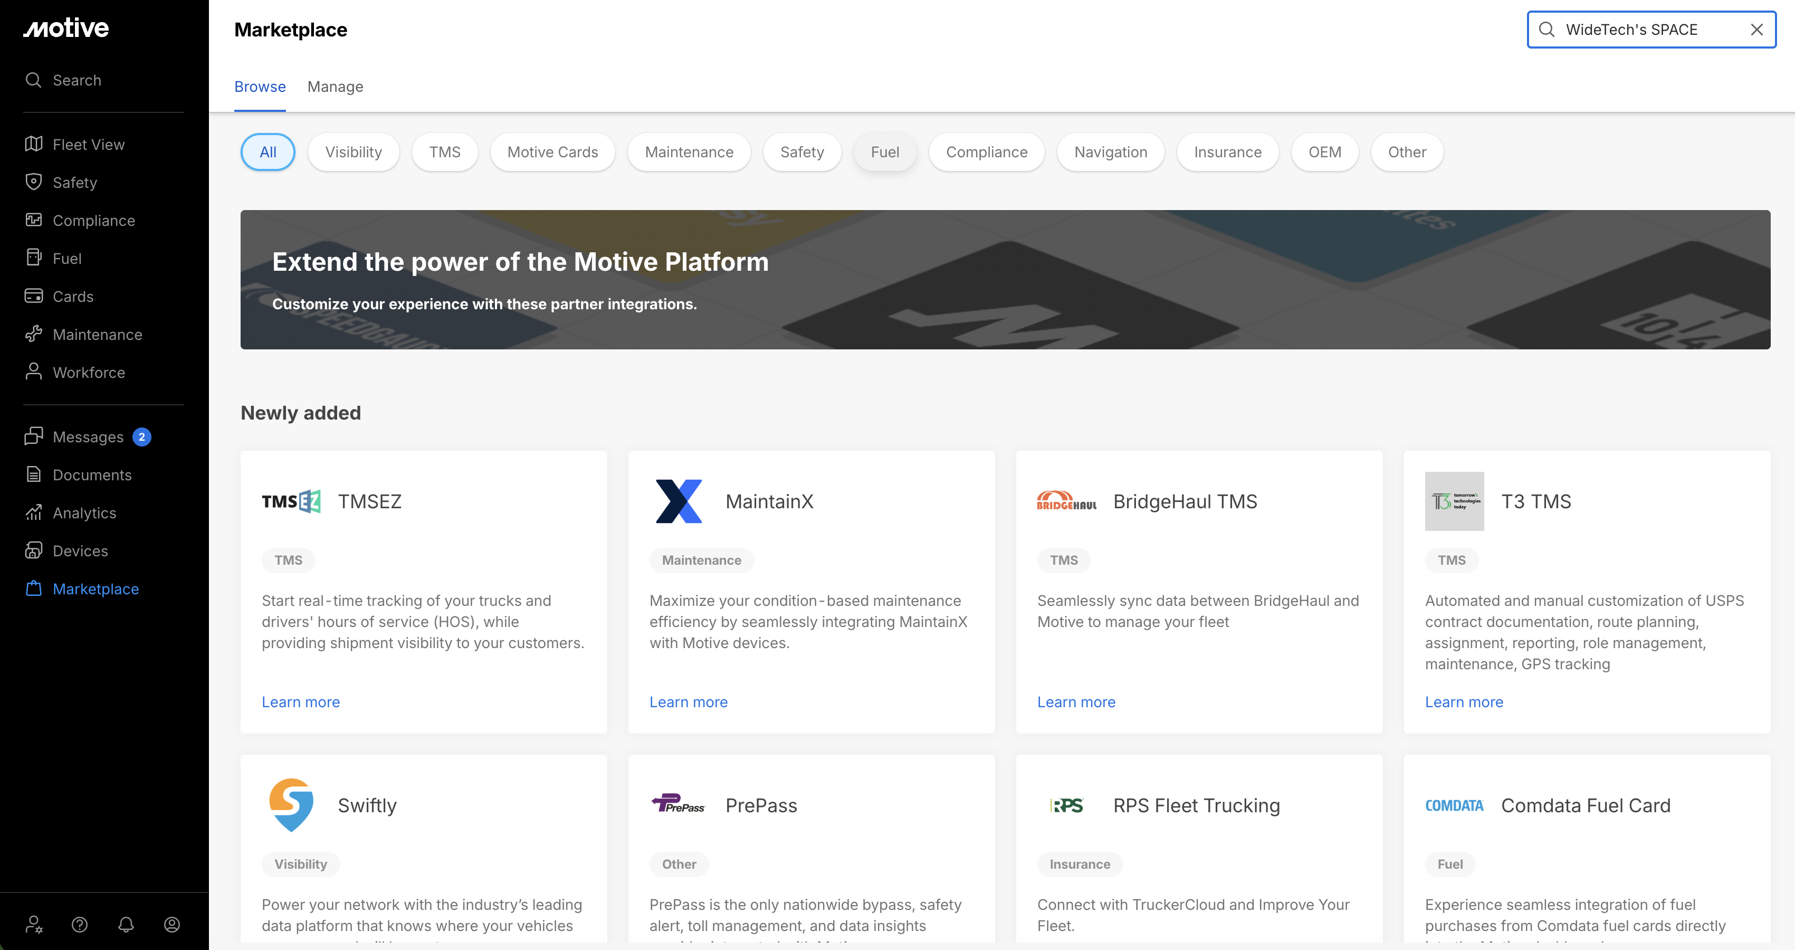Screen dimensions: 1795x950
Task: Click the T3 TMS logo
Action: (x=1454, y=501)
